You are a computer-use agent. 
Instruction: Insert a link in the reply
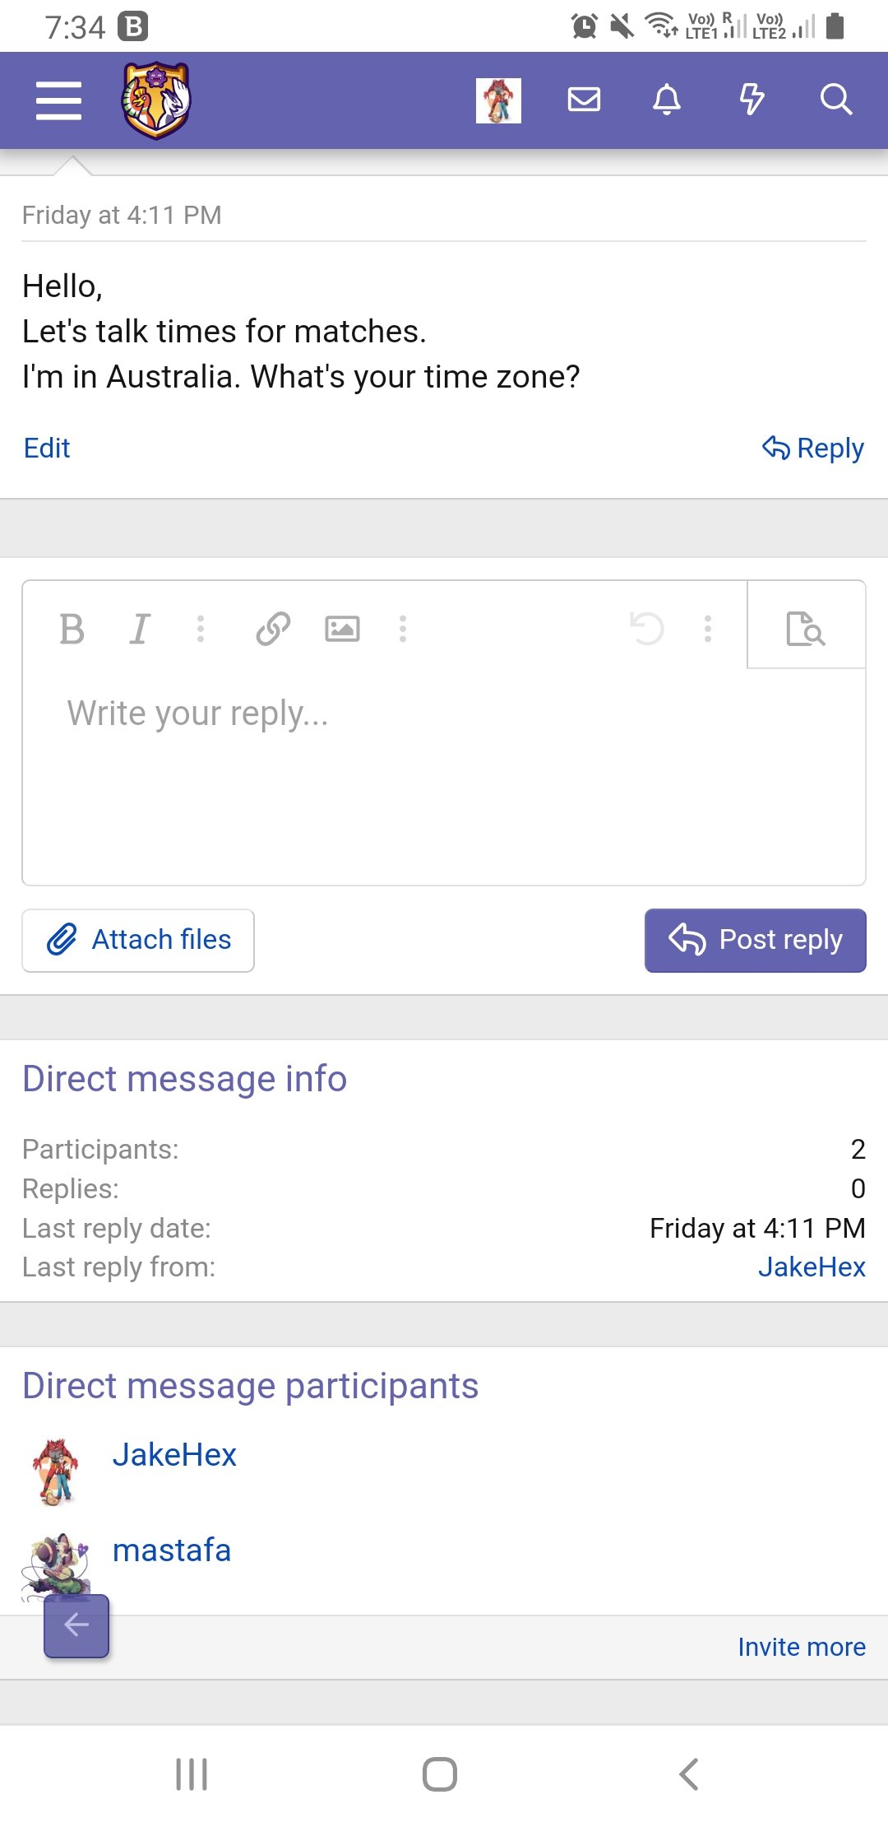click(x=273, y=630)
